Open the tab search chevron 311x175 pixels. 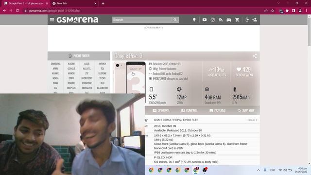click(278, 3)
